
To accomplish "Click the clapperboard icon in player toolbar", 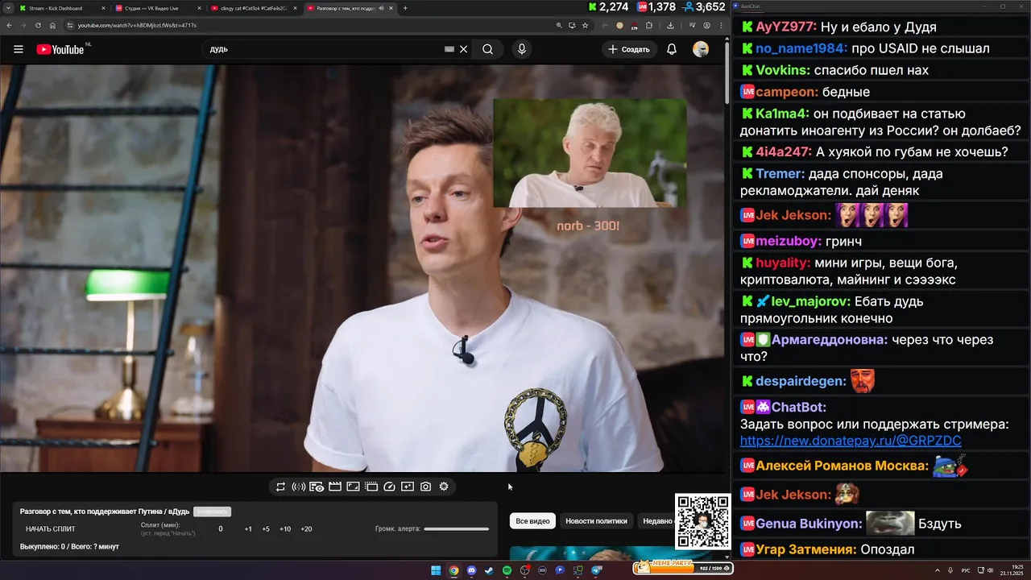I will pyautogui.click(x=334, y=487).
